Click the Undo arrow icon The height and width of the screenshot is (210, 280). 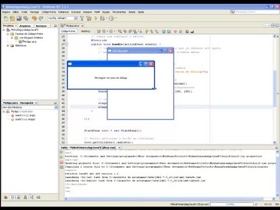tap(34, 18)
